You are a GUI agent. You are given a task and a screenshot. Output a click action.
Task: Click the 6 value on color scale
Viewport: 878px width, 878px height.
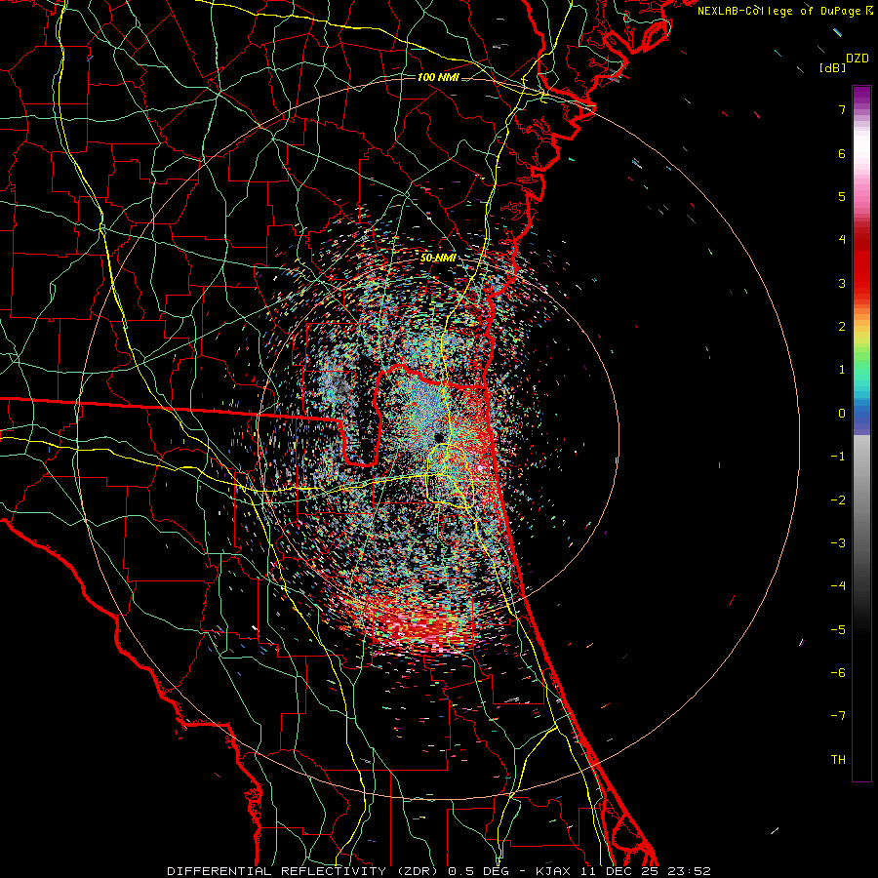(842, 153)
